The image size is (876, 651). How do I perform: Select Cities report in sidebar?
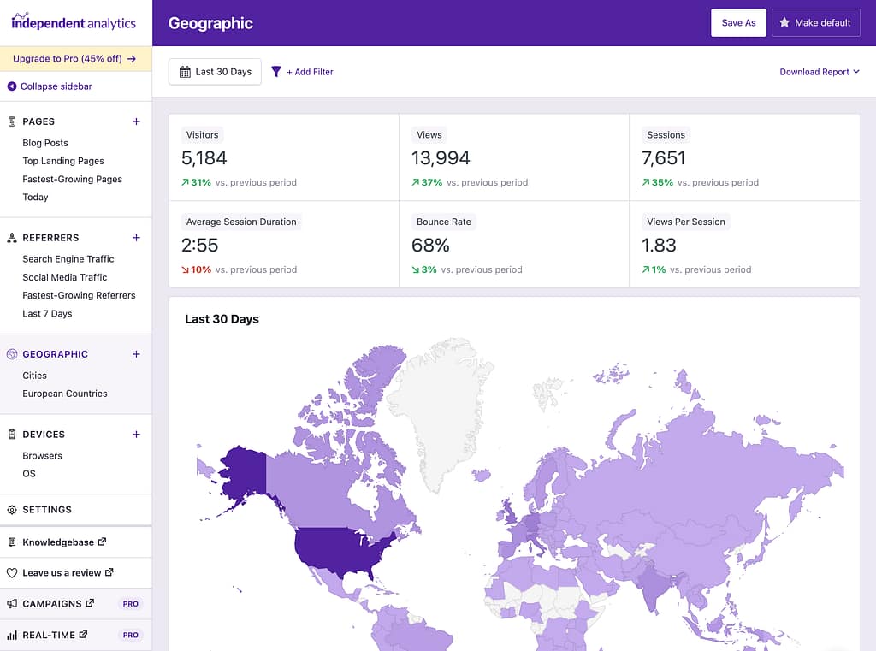pyautogui.click(x=35, y=376)
